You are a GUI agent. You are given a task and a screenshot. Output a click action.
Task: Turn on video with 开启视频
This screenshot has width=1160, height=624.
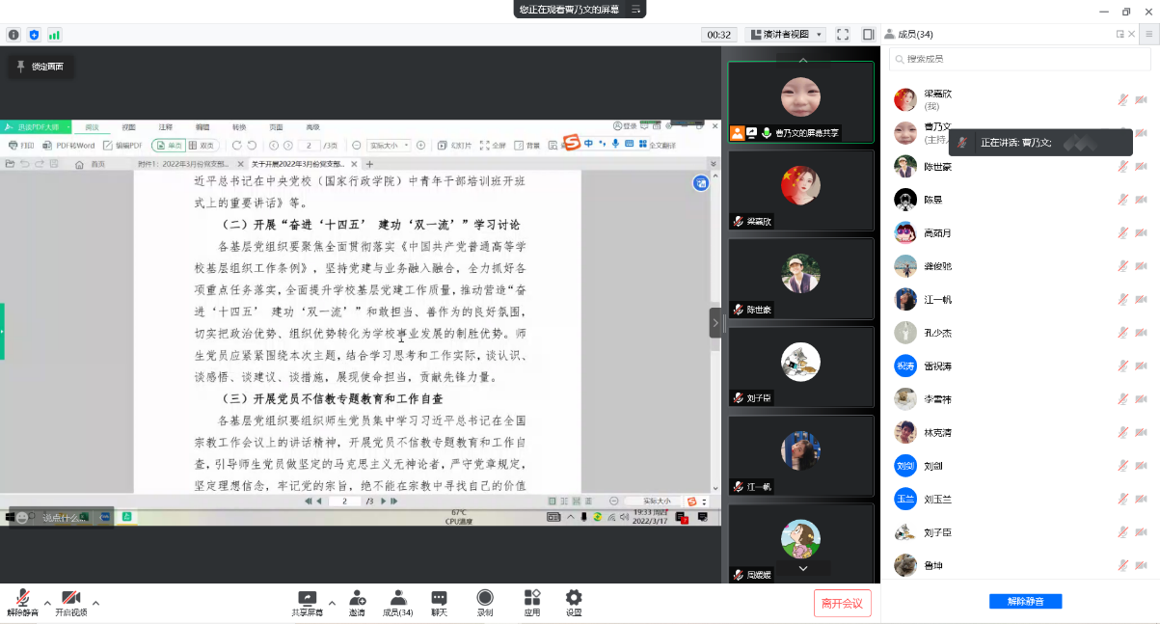pyautogui.click(x=70, y=603)
